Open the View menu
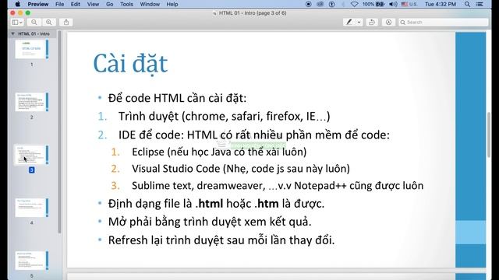This screenshot has width=499, height=280. pyautogui.click(x=93, y=4)
